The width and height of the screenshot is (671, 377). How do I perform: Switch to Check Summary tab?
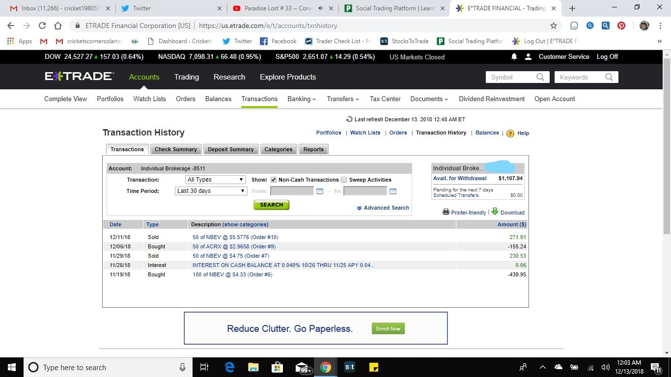[175, 149]
